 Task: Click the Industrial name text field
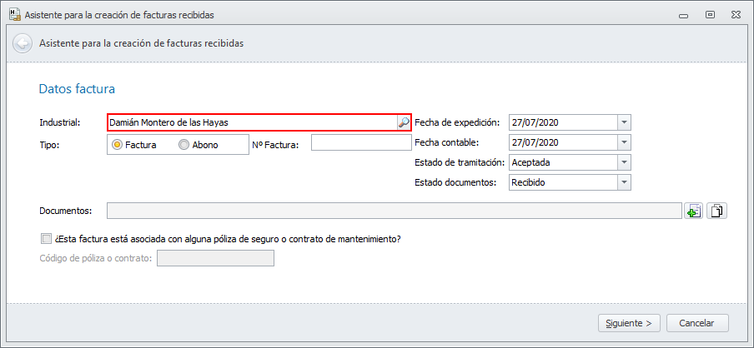pos(250,122)
